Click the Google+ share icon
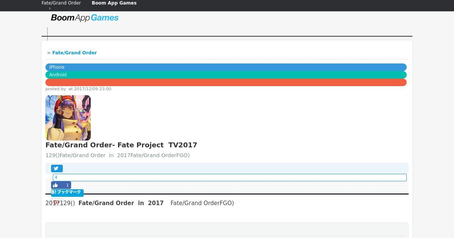This screenshot has width=454, height=238. [x=57, y=202]
